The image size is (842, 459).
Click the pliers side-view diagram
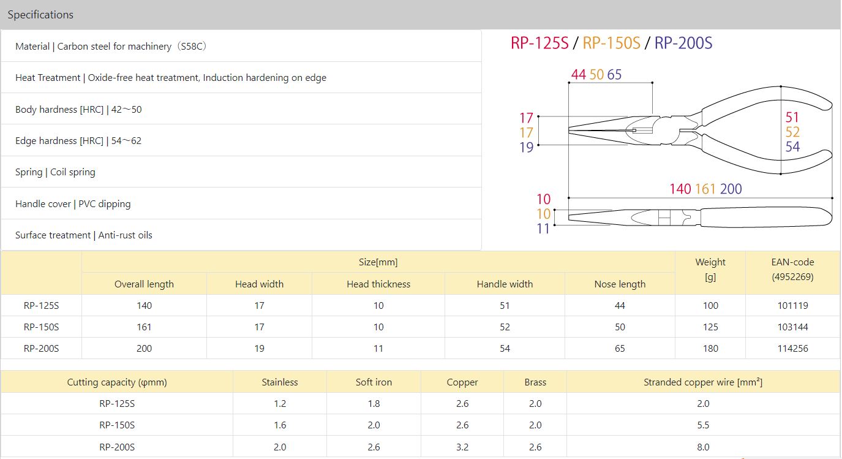[698, 131]
